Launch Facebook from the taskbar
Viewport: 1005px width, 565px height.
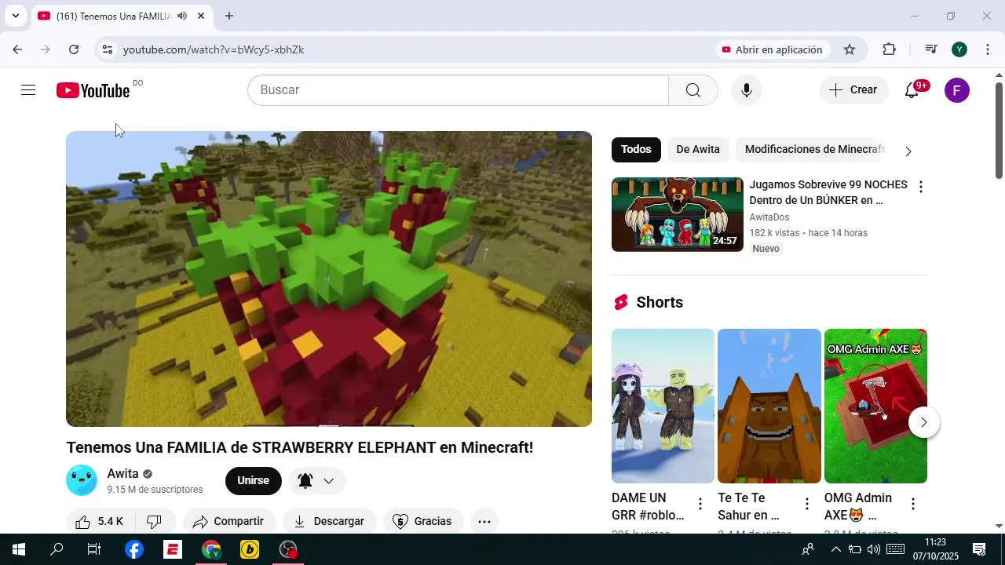(134, 549)
